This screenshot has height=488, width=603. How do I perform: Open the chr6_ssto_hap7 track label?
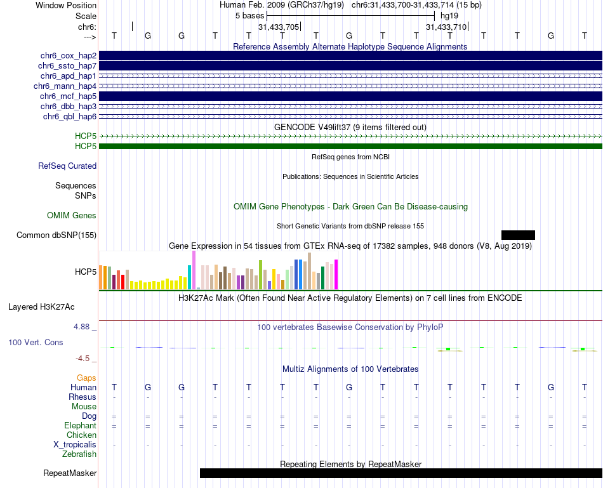coord(67,66)
